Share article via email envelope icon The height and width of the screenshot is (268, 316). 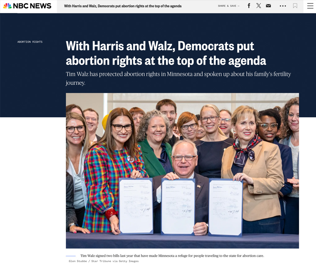[269, 6]
